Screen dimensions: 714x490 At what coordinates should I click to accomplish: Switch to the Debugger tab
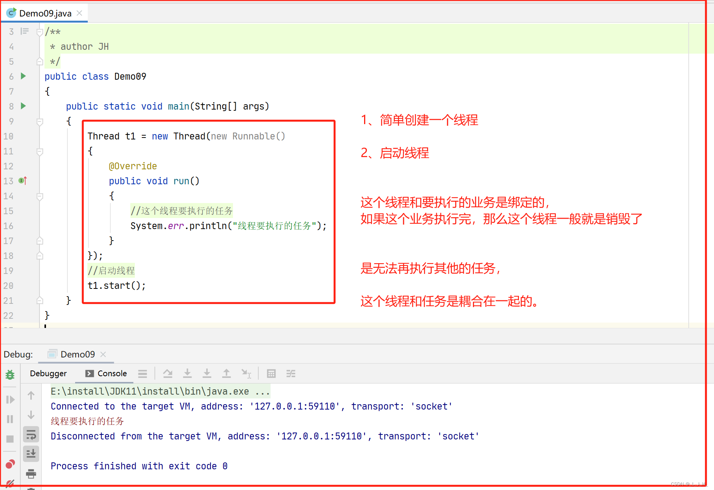pyautogui.click(x=48, y=374)
